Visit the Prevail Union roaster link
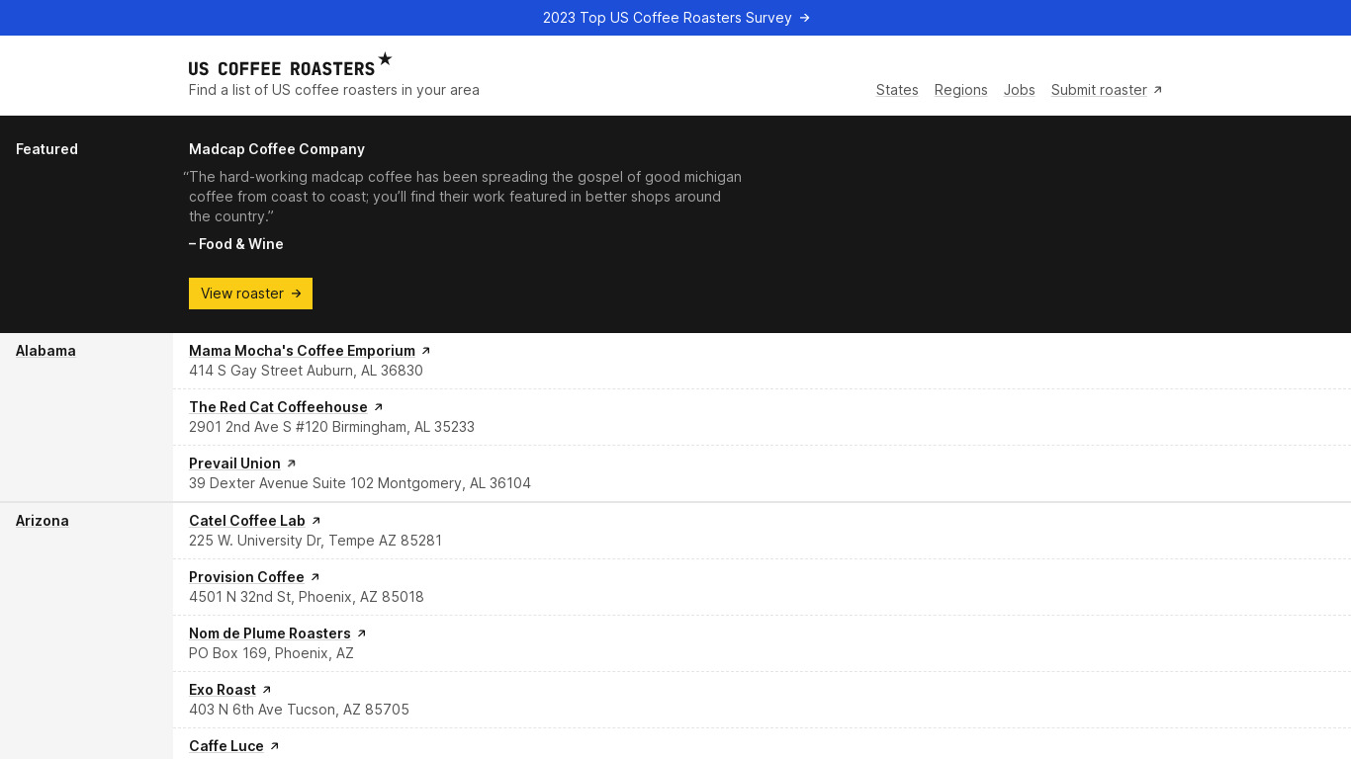 click(x=234, y=464)
